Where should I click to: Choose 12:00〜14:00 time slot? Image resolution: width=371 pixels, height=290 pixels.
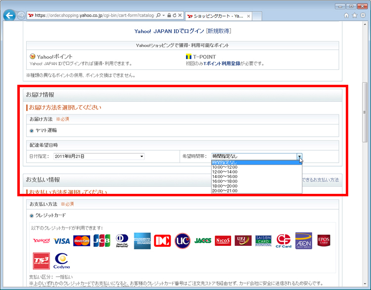[x=256, y=172]
